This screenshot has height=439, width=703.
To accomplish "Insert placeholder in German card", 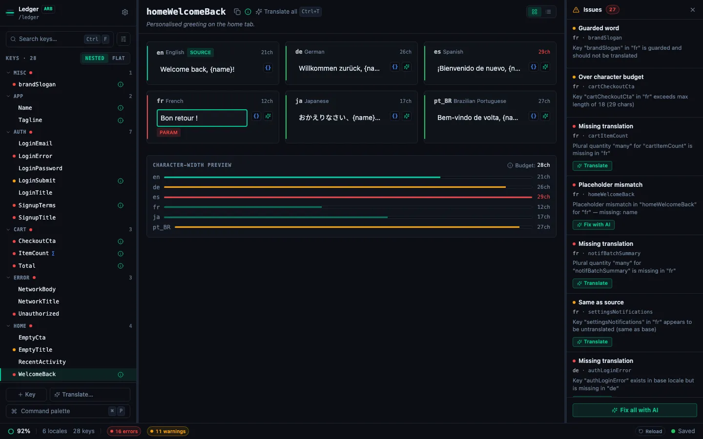I will pos(395,67).
